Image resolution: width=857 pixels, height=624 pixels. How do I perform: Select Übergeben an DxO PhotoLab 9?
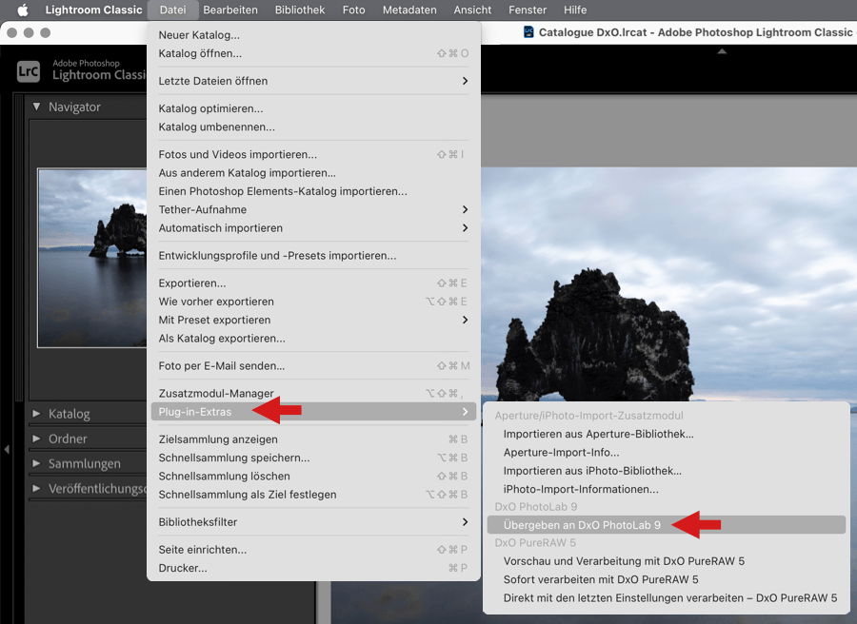(x=667, y=525)
